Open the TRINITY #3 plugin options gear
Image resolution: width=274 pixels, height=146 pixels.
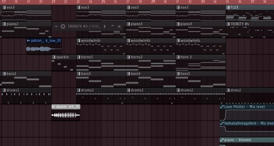tap(63, 26)
